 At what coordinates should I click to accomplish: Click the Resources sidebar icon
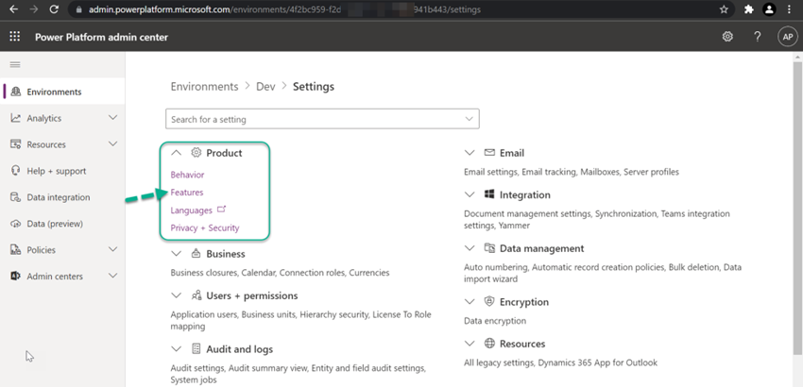16,144
